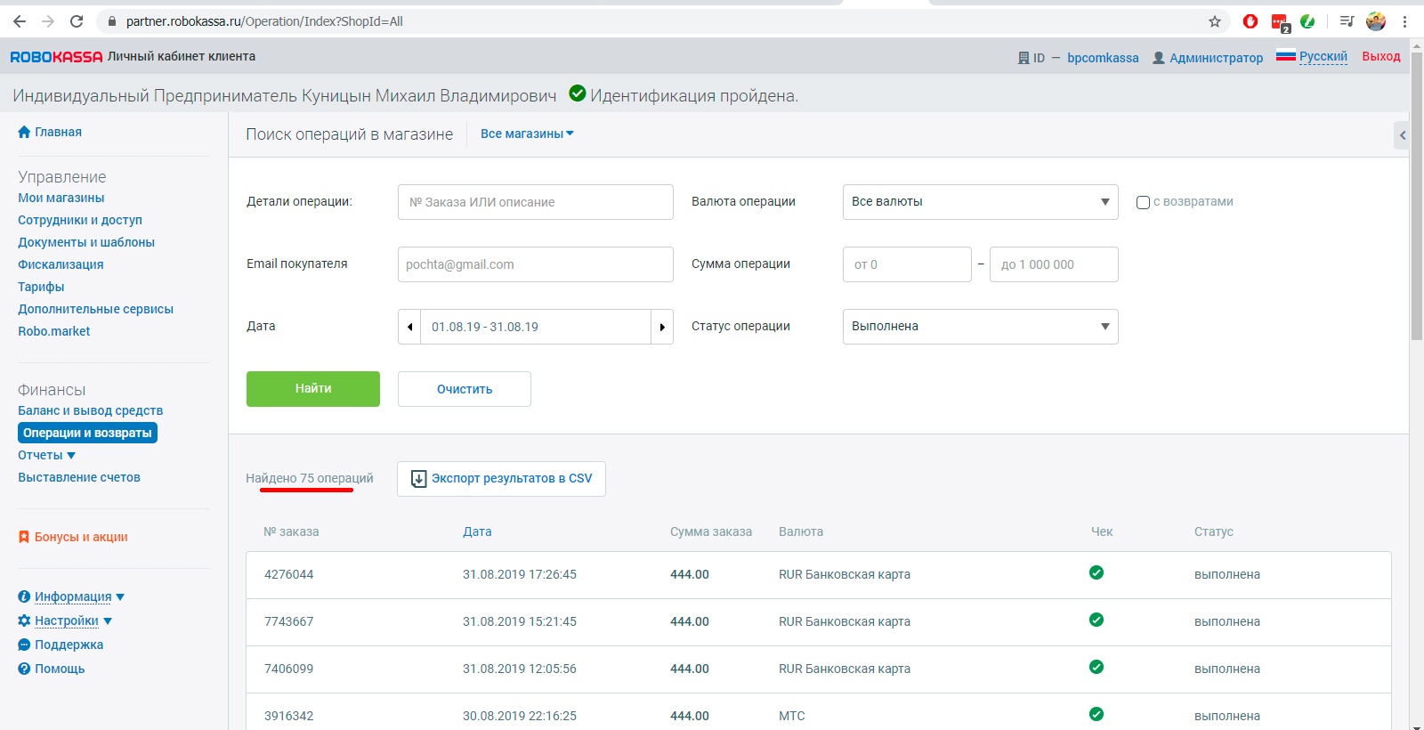
Task: Open the 'Все валюты' currency dropdown
Action: [980, 202]
